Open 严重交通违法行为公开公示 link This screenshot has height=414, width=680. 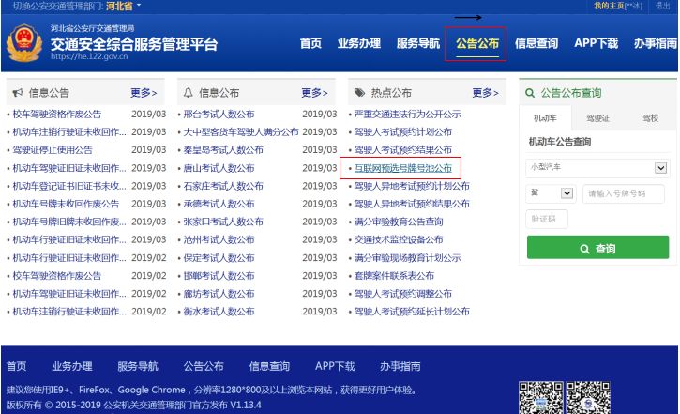point(407,115)
